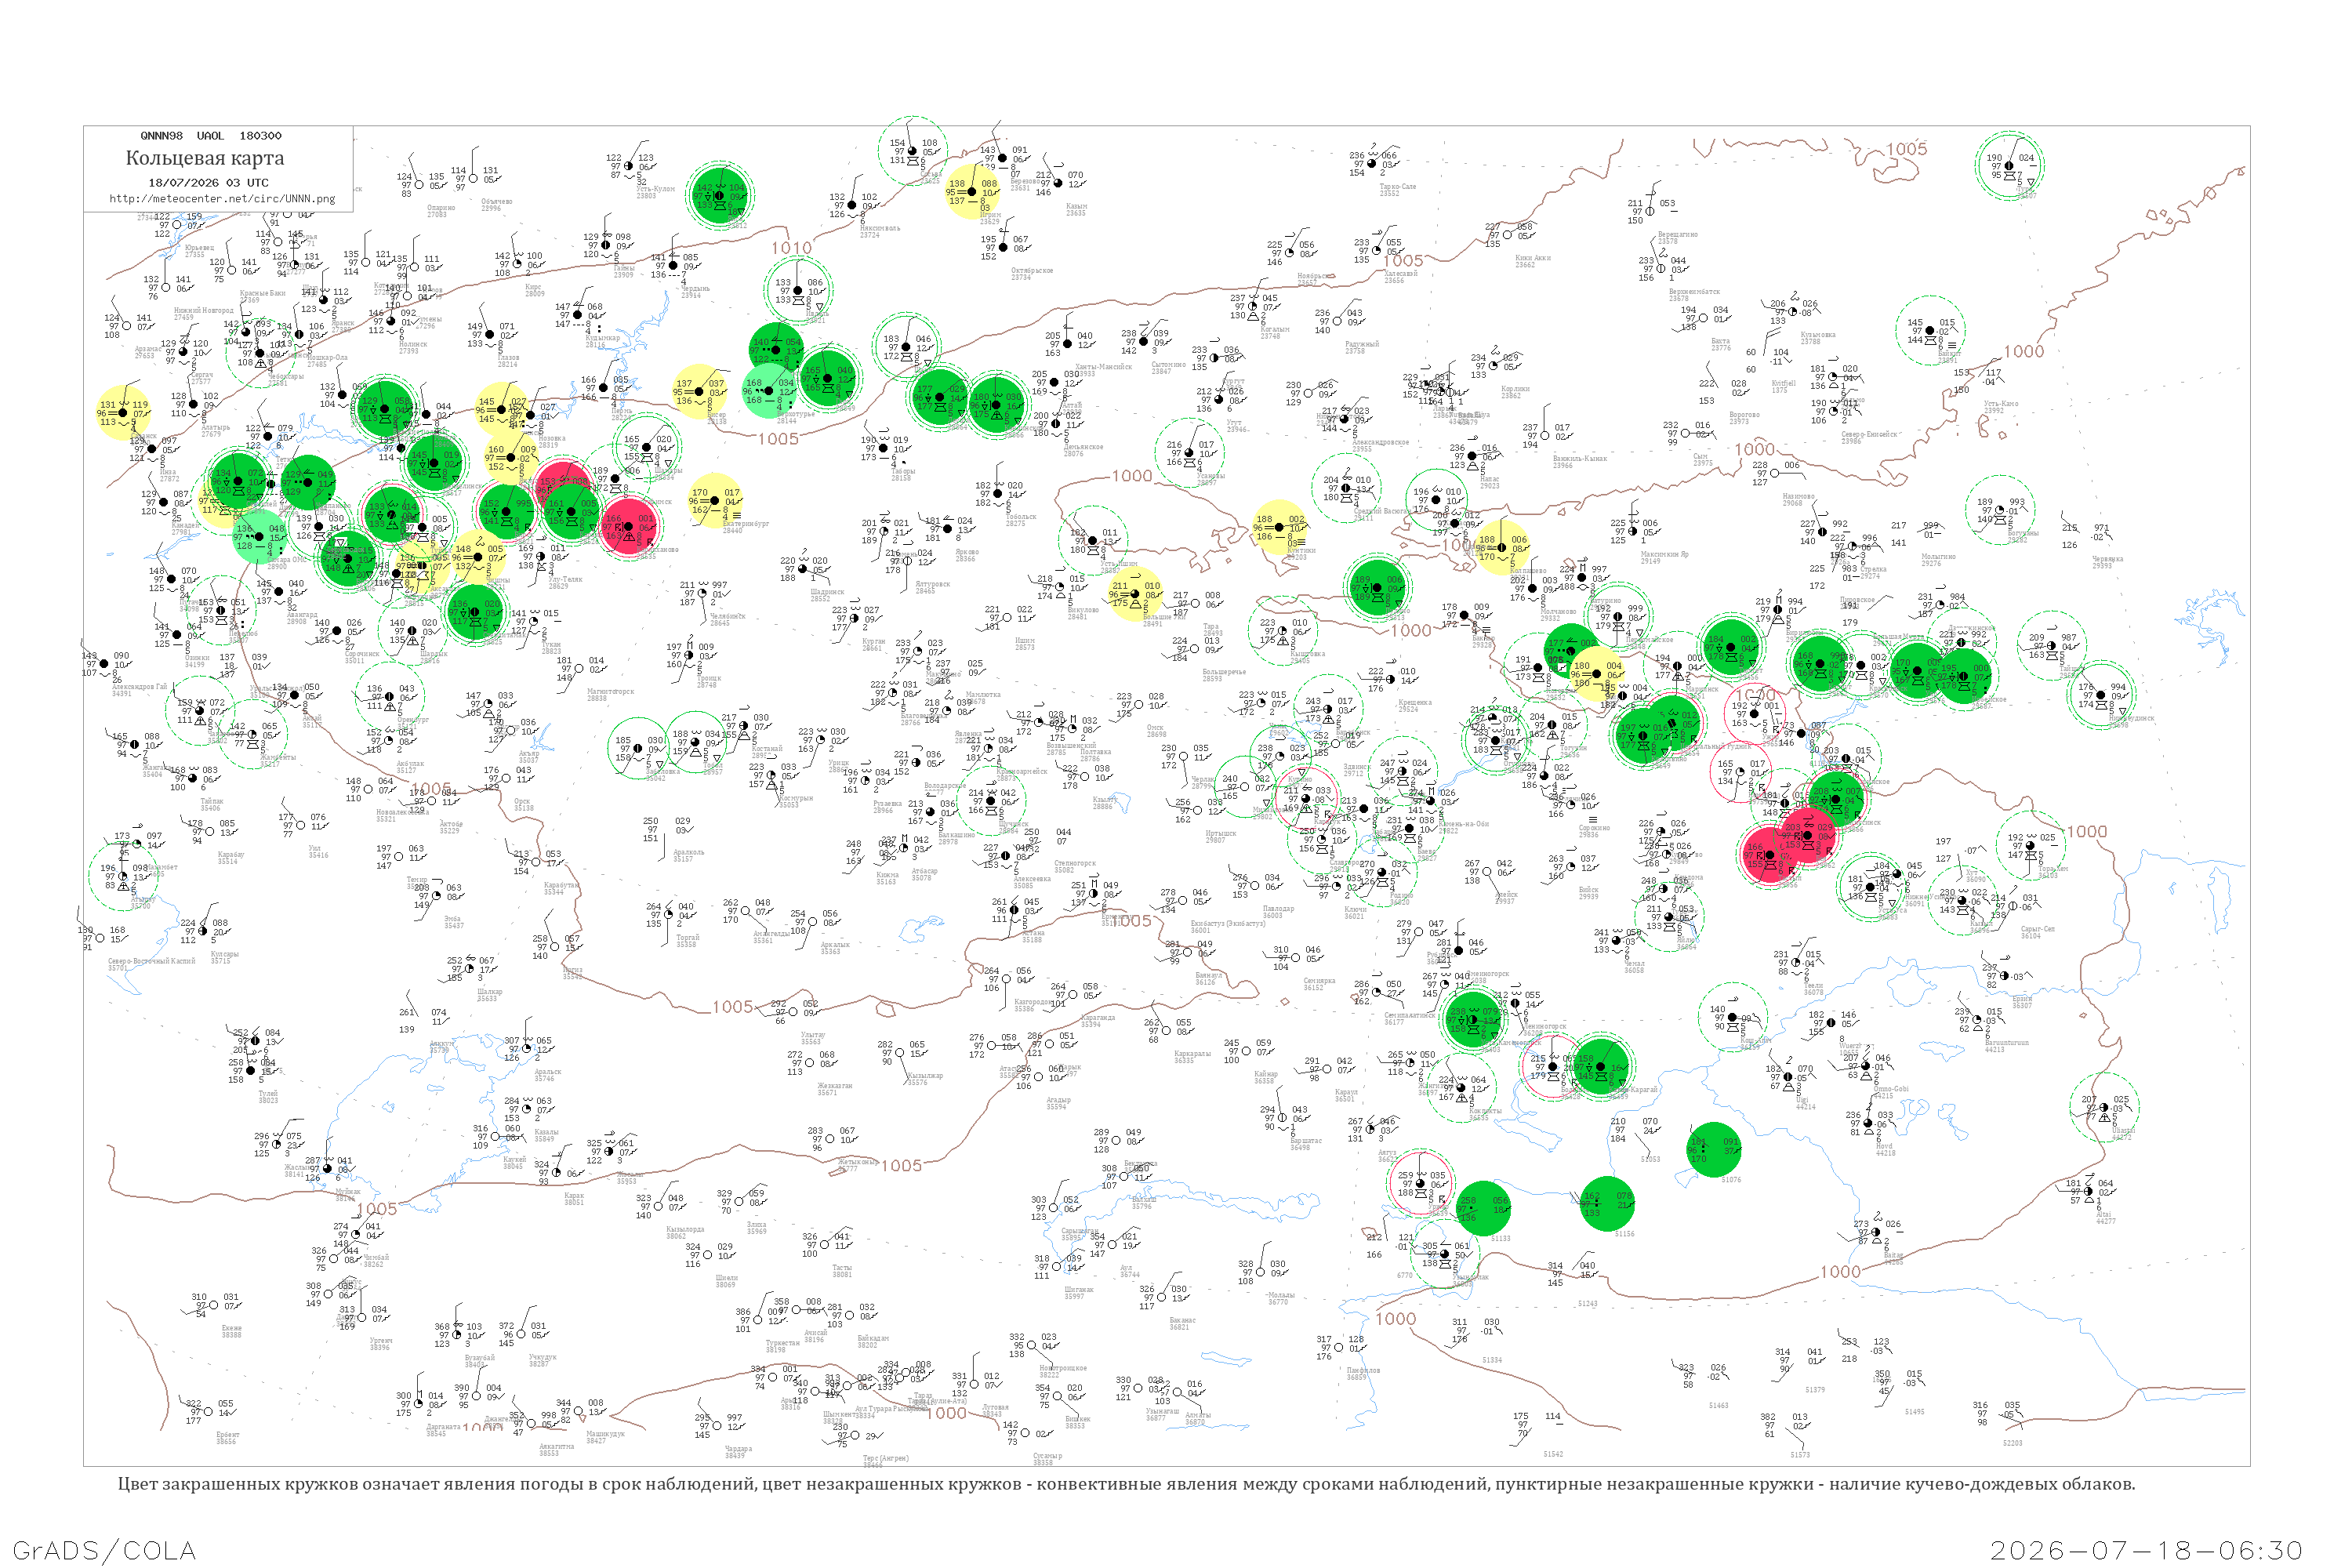Viewport: 2352px width, 1568px height.
Task: Select the "Опарино" station label
Action: pyautogui.click(x=441, y=208)
